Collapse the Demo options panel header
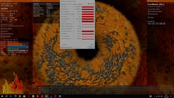 (148, 1)
